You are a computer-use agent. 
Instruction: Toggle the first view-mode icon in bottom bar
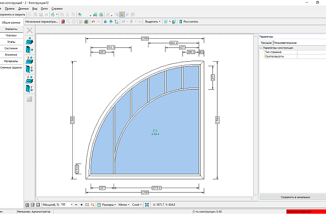(x=27, y=205)
